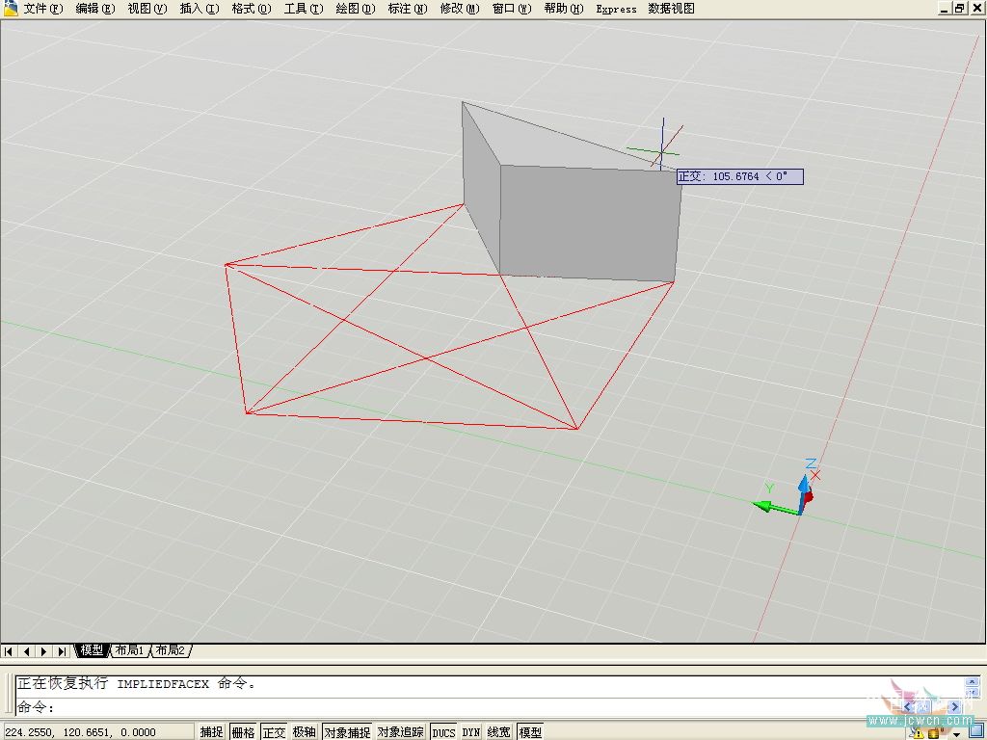Toggle DUCS dynamic UCS button

(443, 732)
